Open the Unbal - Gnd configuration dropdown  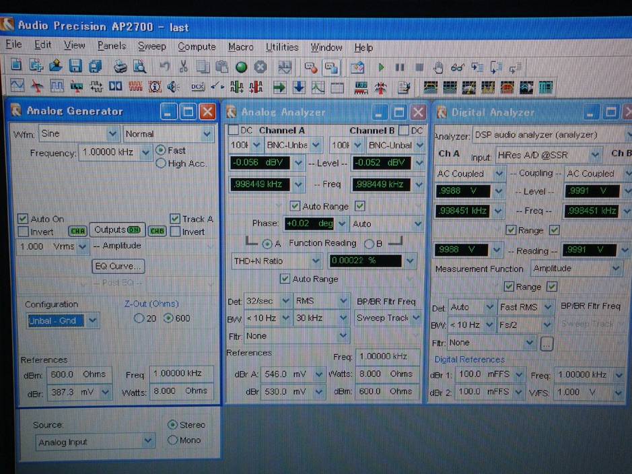point(92,320)
